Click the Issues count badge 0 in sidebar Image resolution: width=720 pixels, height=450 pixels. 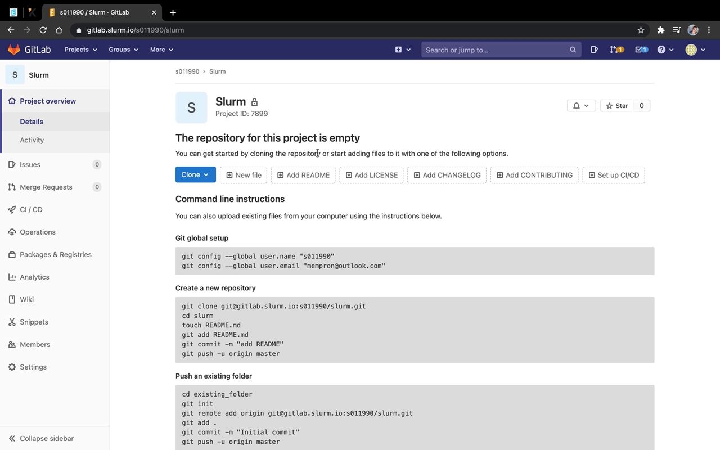point(97,164)
